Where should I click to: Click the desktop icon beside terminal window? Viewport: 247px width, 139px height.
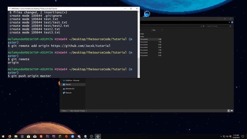(147, 14)
